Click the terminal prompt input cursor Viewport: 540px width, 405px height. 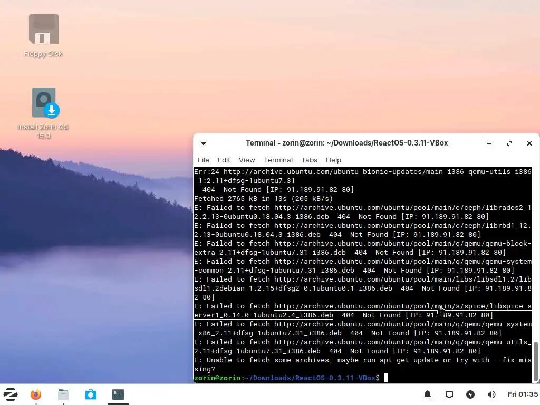pyautogui.click(x=386, y=378)
